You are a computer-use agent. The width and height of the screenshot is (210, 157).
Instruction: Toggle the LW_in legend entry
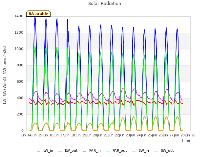click(x=45, y=151)
